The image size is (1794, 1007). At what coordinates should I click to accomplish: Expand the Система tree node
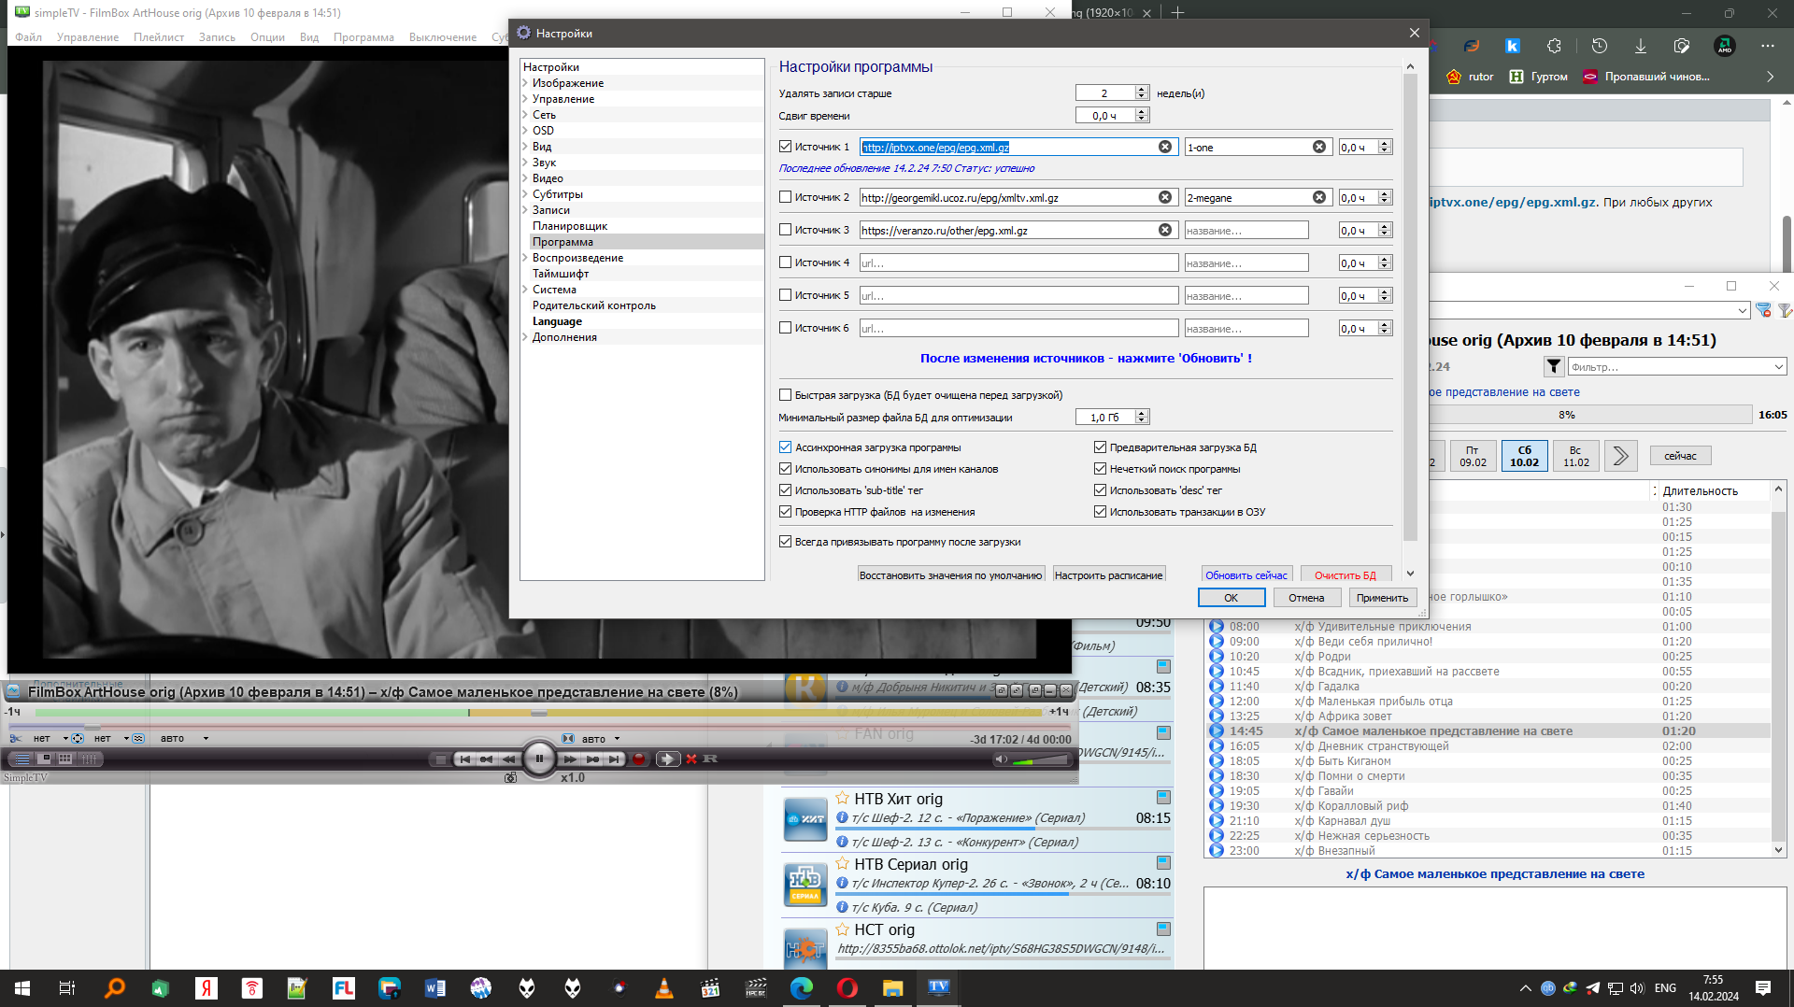525,290
